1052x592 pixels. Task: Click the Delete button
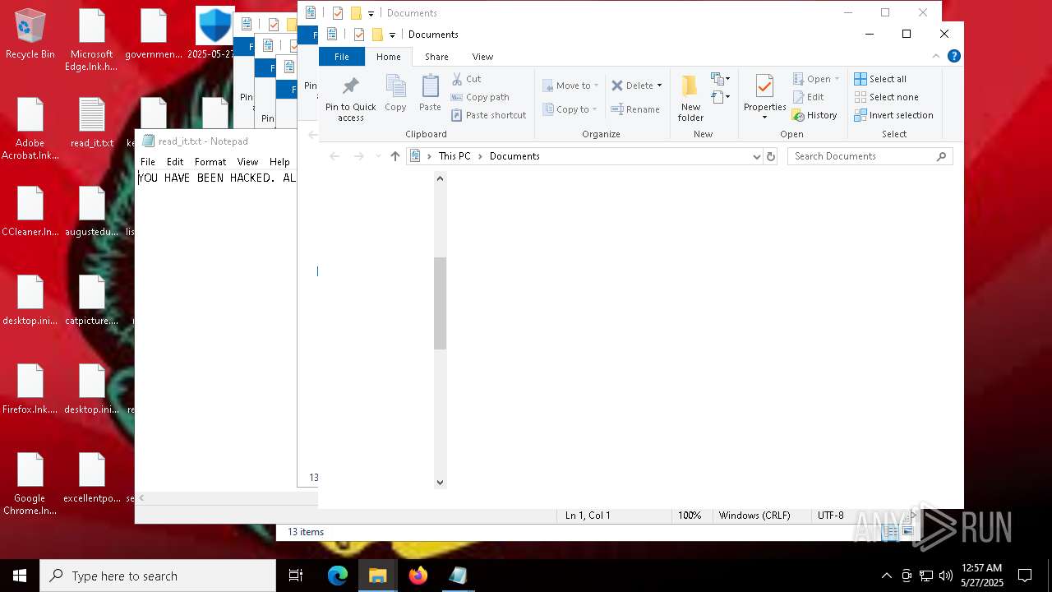[632, 86]
